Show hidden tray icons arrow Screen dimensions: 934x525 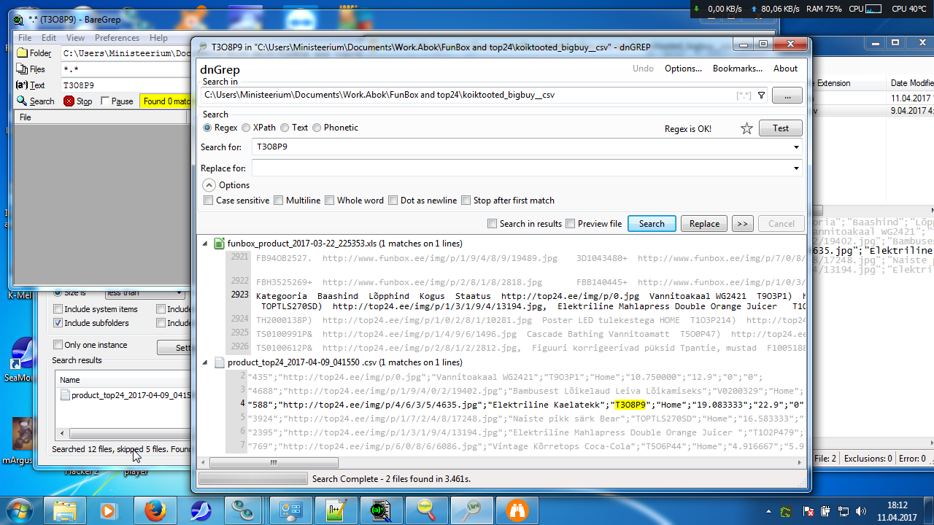coord(769,511)
